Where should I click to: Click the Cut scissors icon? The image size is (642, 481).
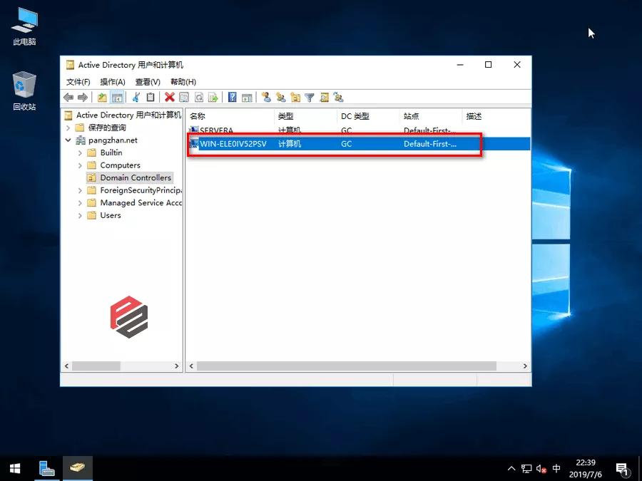(136, 98)
